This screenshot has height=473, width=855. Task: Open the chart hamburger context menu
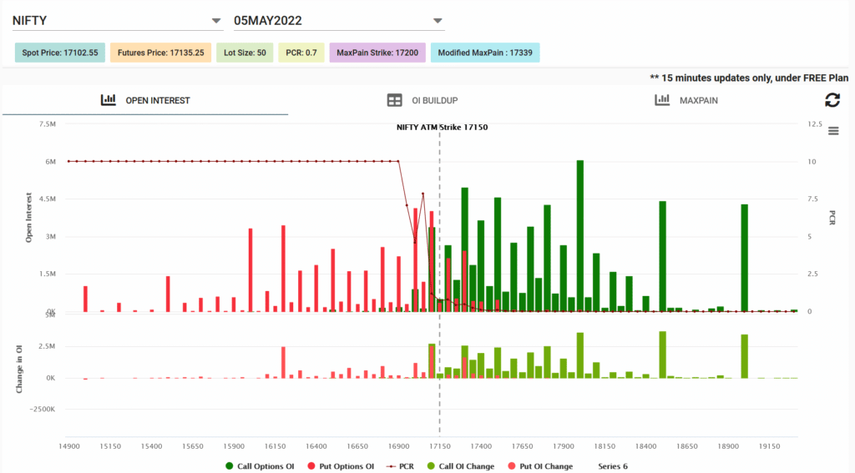point(833,131)
